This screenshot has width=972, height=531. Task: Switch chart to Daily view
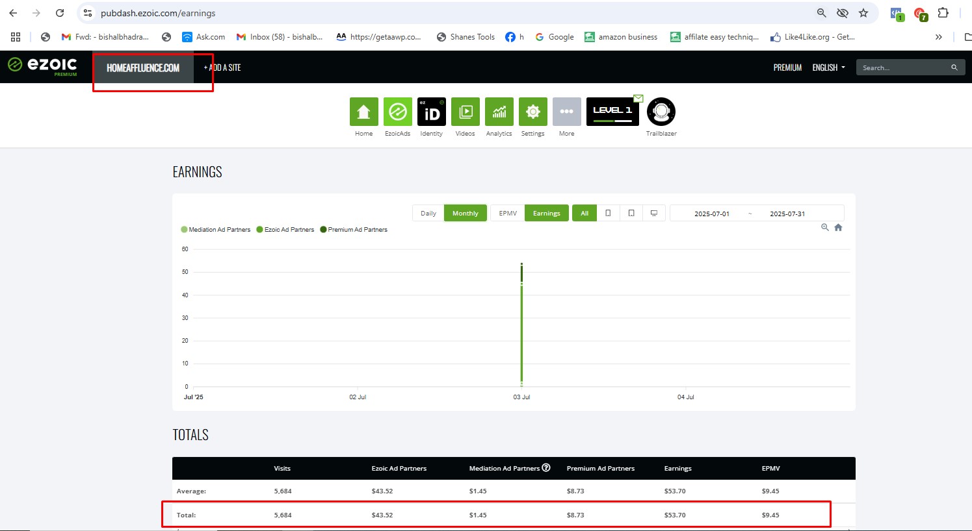click(428, 213)
